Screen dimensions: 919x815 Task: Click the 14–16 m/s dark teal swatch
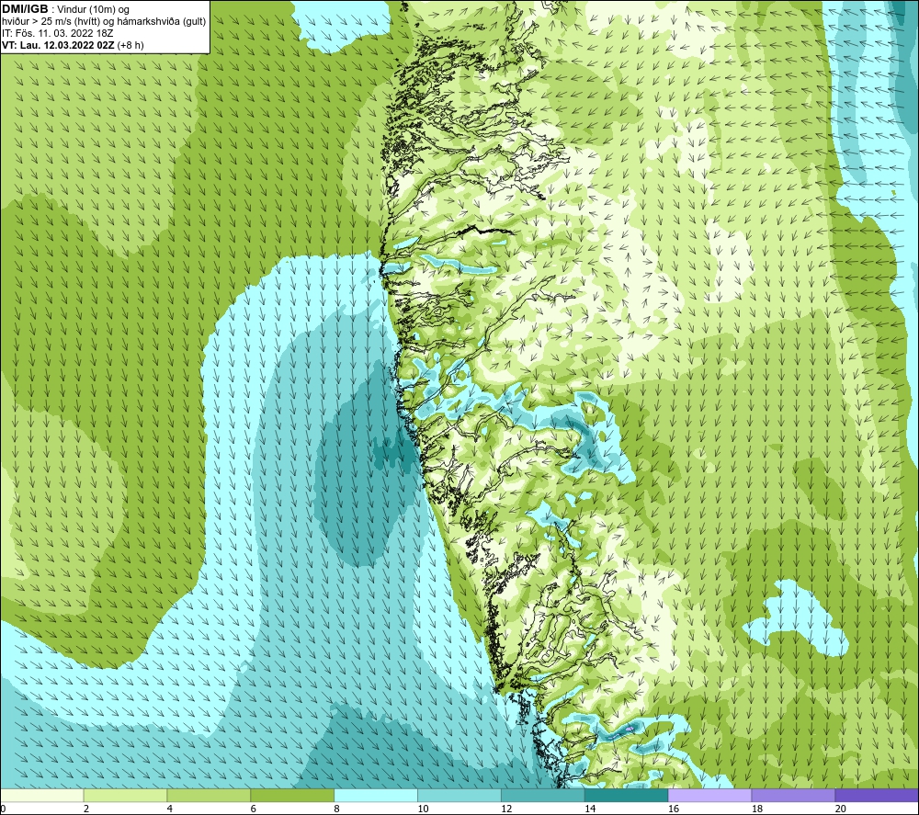tap(627, 796)
